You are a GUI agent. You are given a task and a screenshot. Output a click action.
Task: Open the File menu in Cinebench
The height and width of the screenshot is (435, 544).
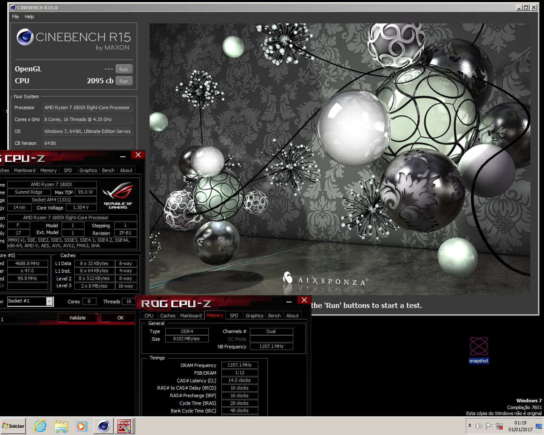(15, 17)
